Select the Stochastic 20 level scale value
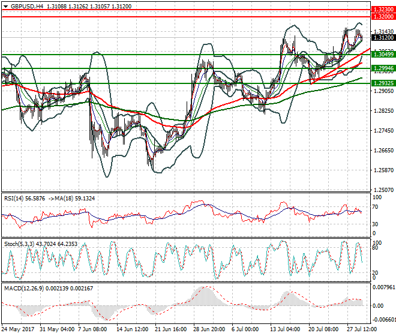The height and width of the screenshot is (336, 396). [x=375, y=273]
